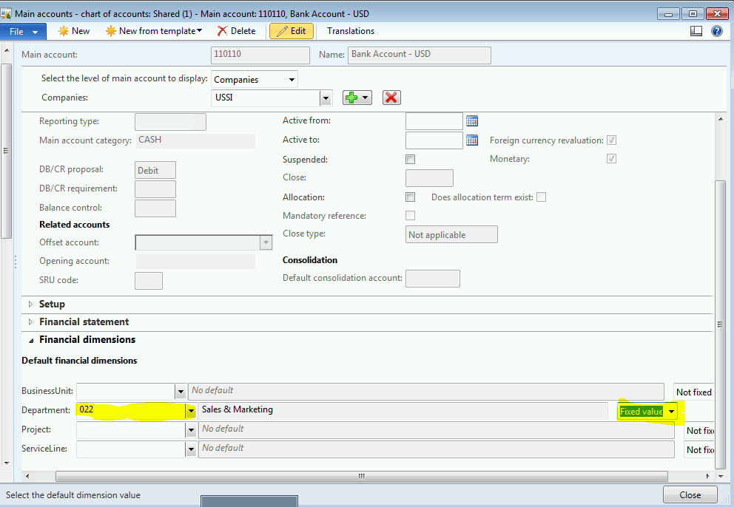
Task: Click the green plus to add a company
Action: (x=352, y=97)
